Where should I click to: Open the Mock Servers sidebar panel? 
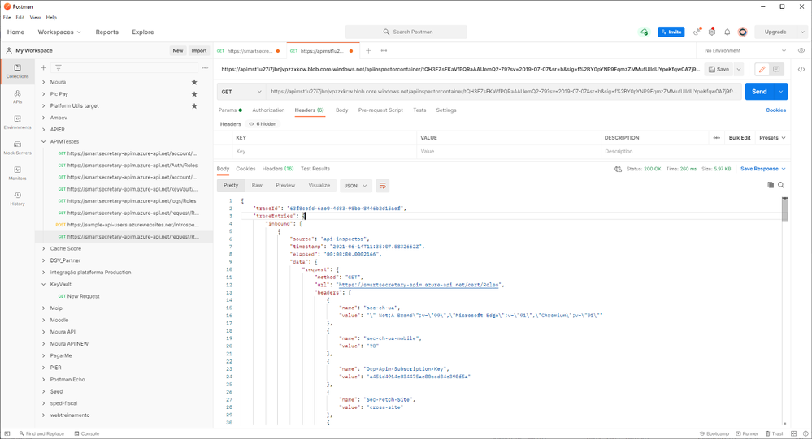[x=17, y=147]
